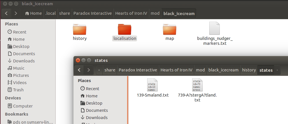The height and width of the screenshot is (124, 288).
Task: Select the map folder icon
Action: (170, 29)
